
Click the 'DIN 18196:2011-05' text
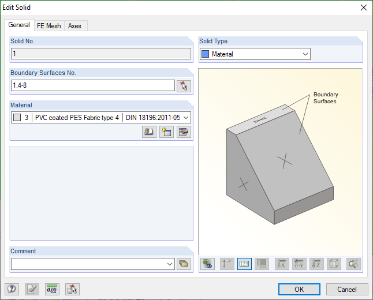(x=152, y=118)
